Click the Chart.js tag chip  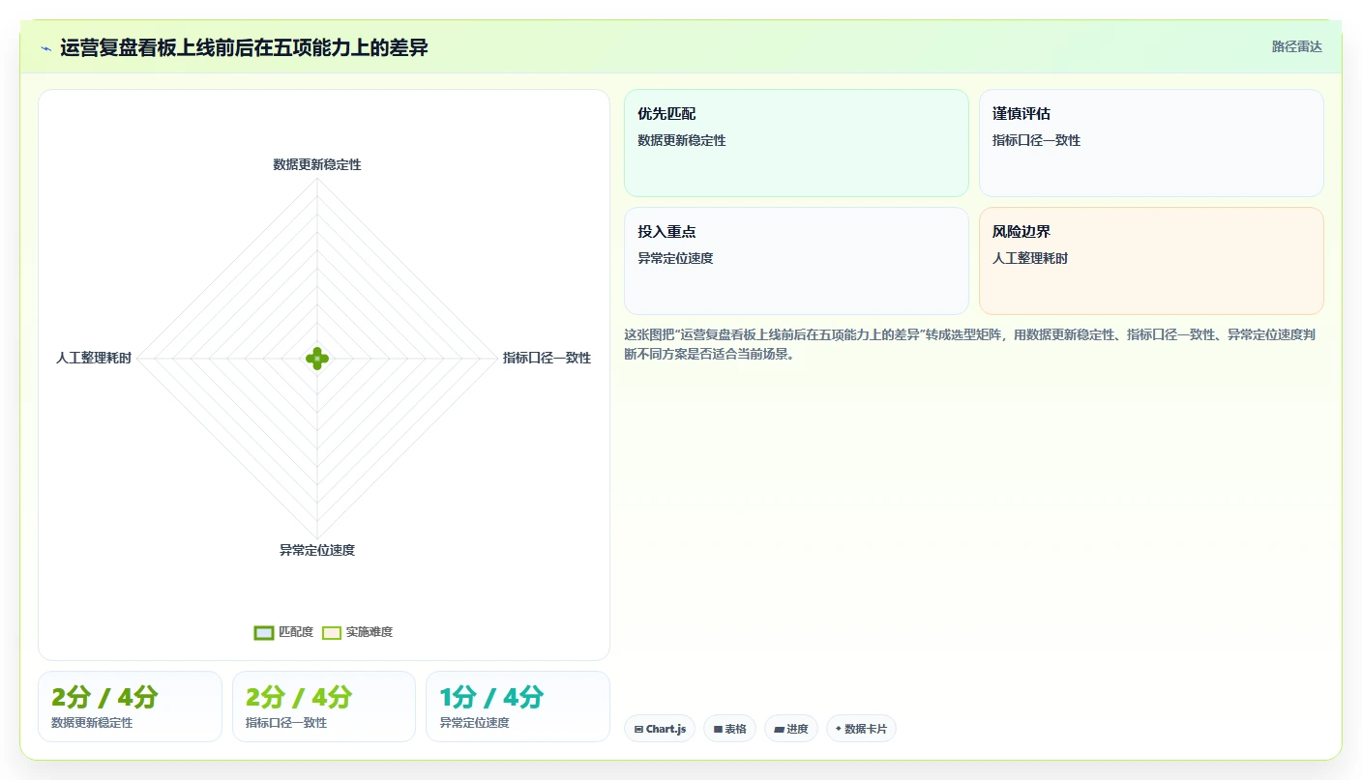point(660,729)
